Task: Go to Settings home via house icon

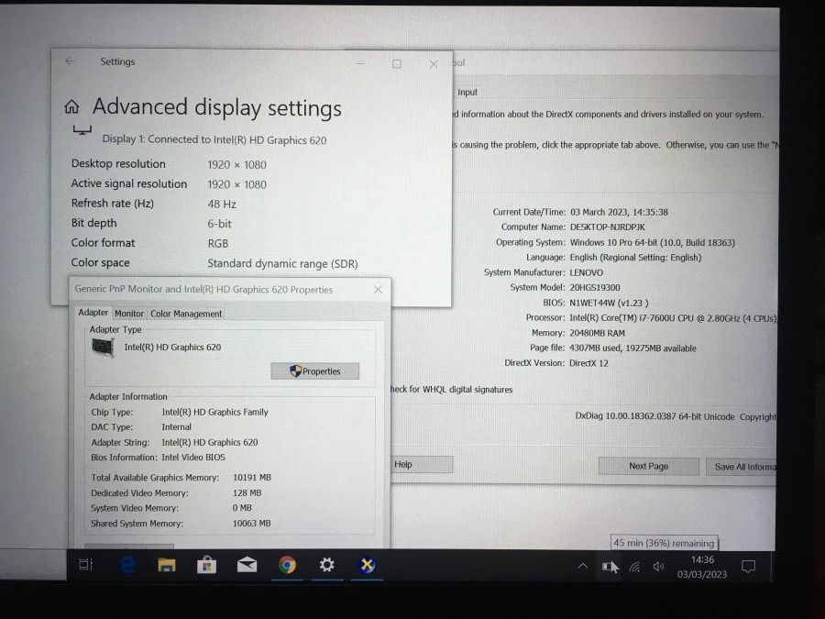Action: tap(71, 107)
